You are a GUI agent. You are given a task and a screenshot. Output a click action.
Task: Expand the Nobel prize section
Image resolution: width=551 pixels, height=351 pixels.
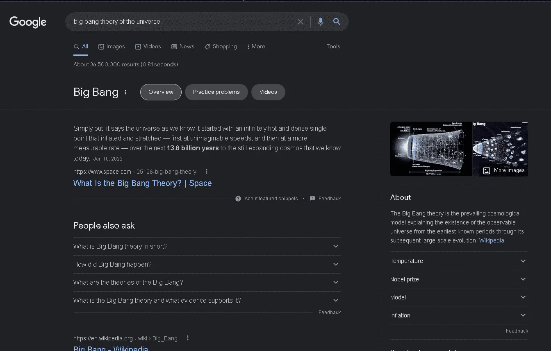(x=459, y=279)
